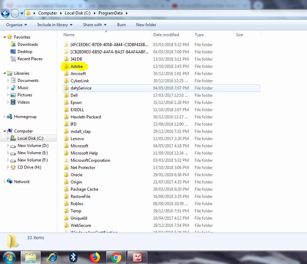307x264 pixels.
Task: Open the Organize menu
Action: pyautogui.click(x=17, y=25)
